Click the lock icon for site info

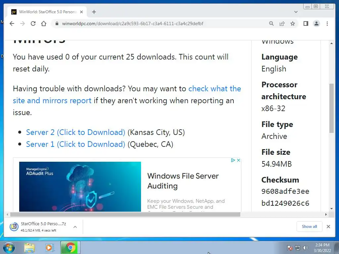pyautogui.click(x=57, y=23)
